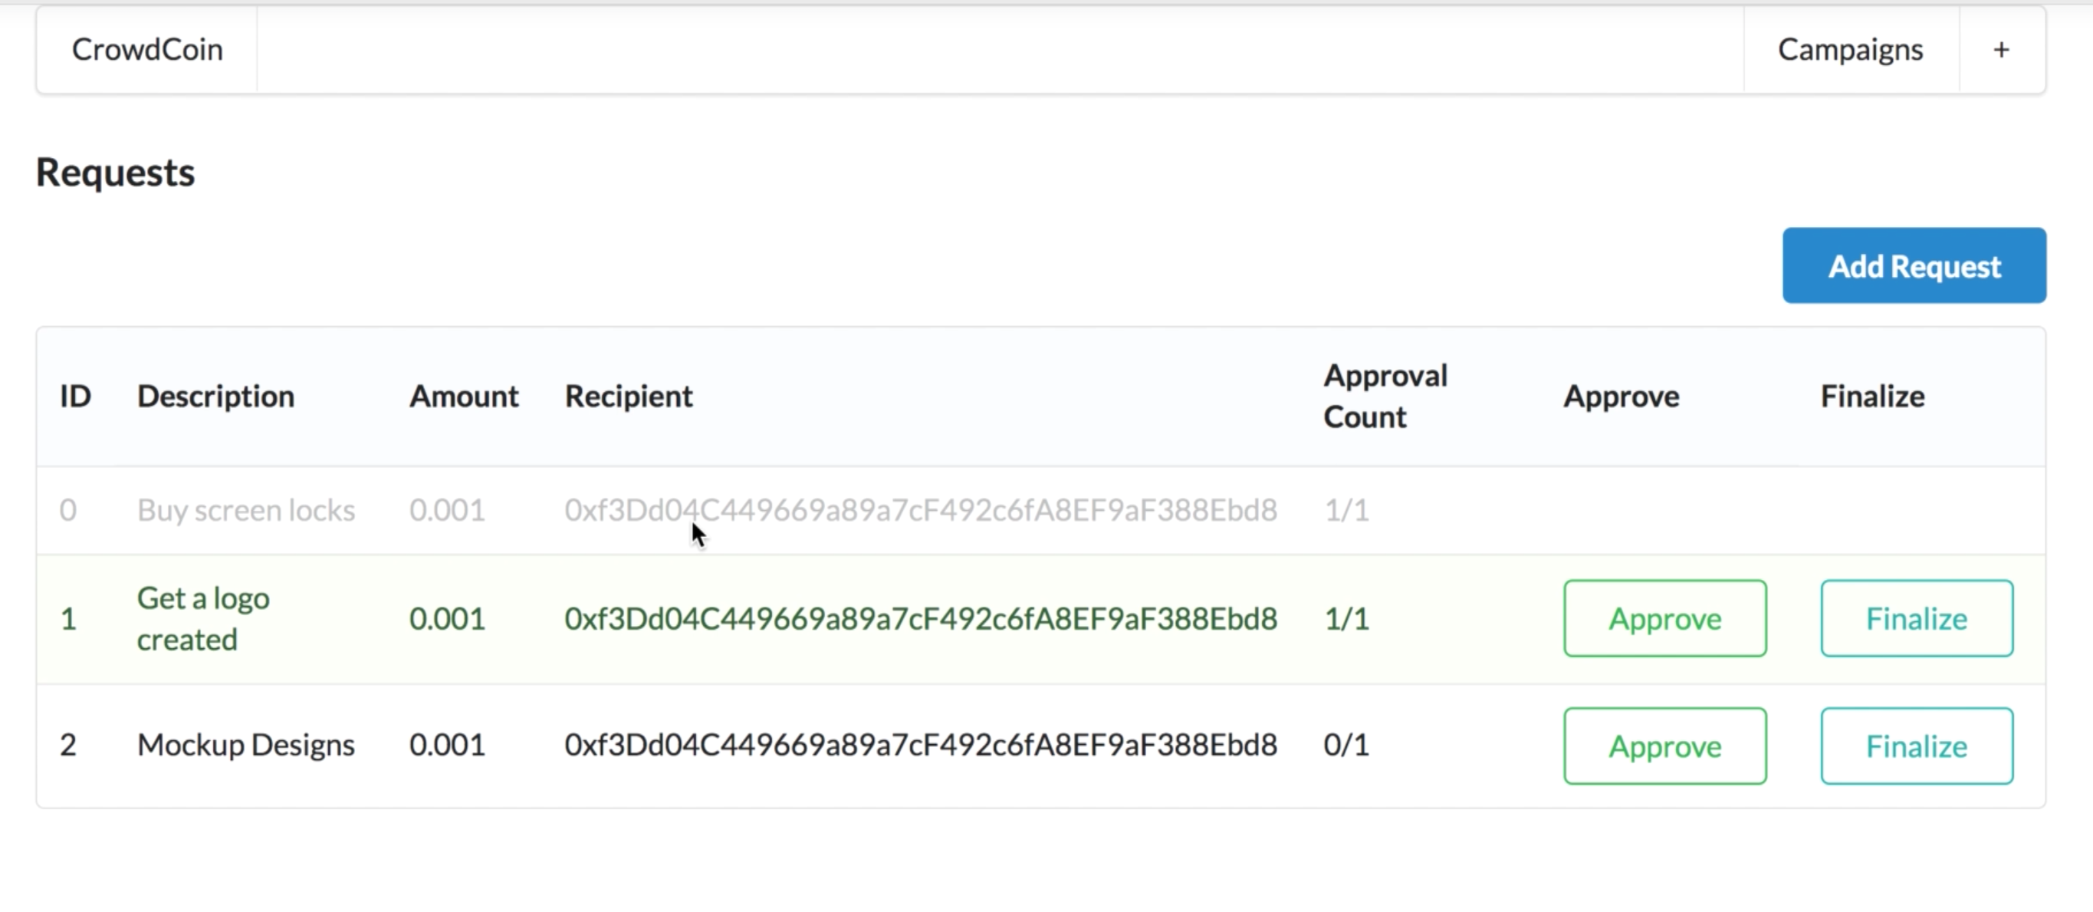Approve the Get a logo created request
Screen dimensions: 2093x912
tap(1664, 618)
